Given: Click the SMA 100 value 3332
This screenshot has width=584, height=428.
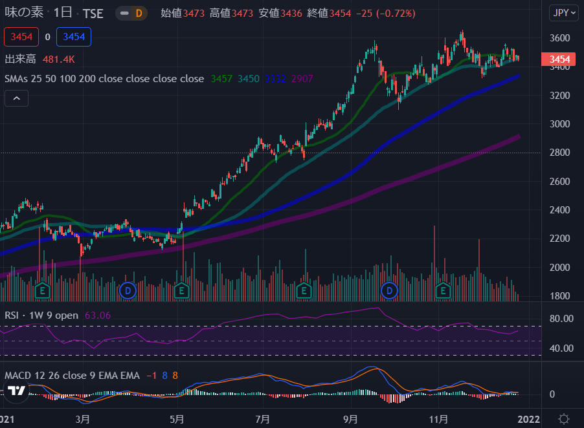Looking at the screenshot, I should point(275,79).
